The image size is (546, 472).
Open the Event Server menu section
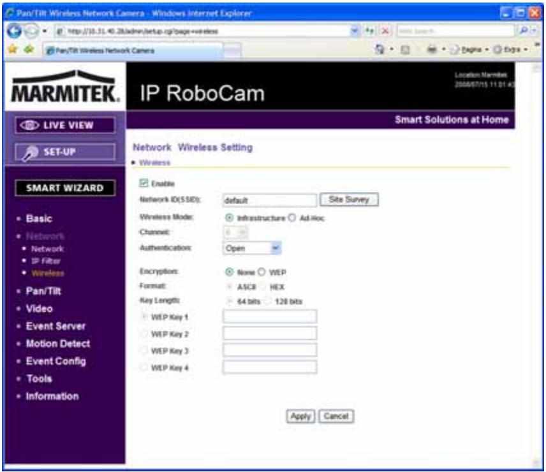[55, 326]
